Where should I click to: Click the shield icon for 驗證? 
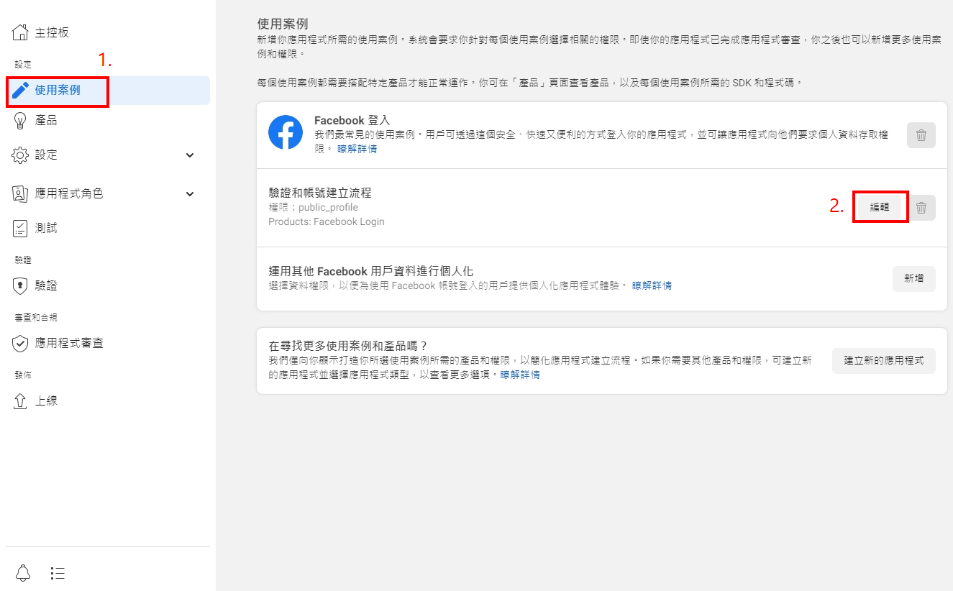(x=21, y=285)
